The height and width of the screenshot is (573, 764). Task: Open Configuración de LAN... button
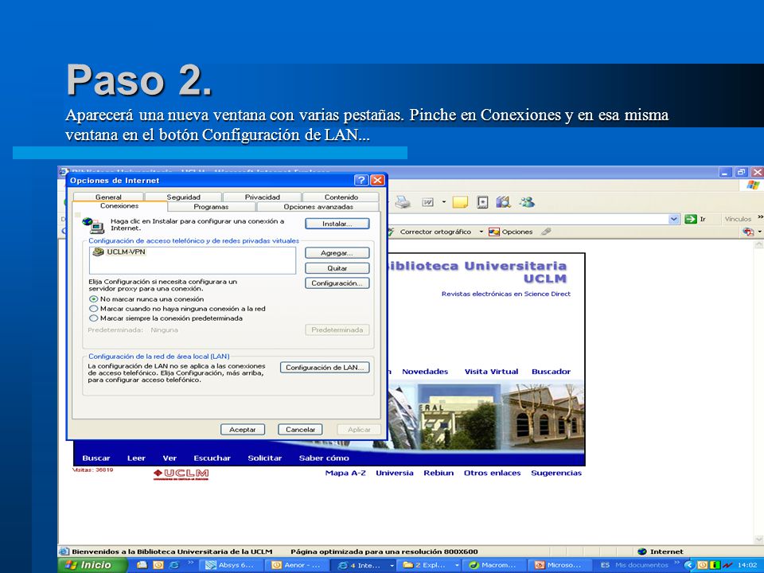(x=325, y=368)
